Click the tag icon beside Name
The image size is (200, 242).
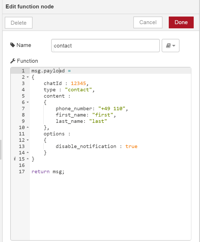(12, 45)
